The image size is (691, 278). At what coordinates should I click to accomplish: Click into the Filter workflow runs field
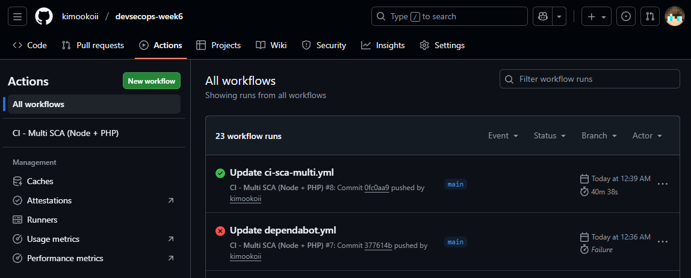point(590,79)
